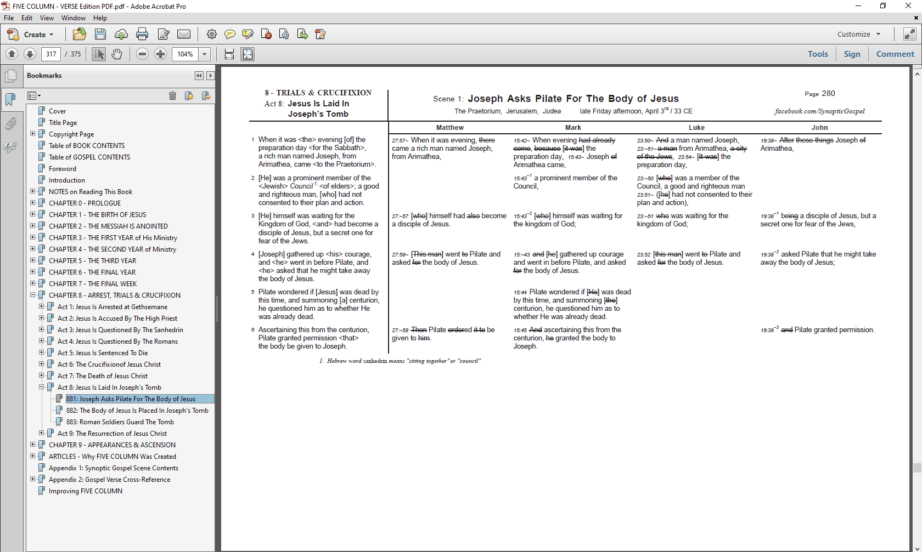Collapse the bookmarks panel arrows

(199, 76)
